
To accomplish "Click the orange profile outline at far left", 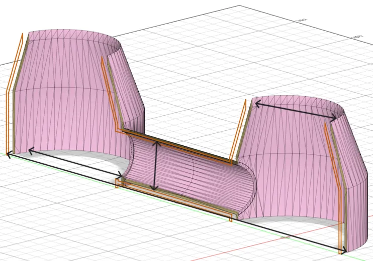I will click(x=14, y=95).
